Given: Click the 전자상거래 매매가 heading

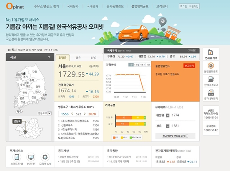Looking at the screenshot, I should (x=166, y=151).
